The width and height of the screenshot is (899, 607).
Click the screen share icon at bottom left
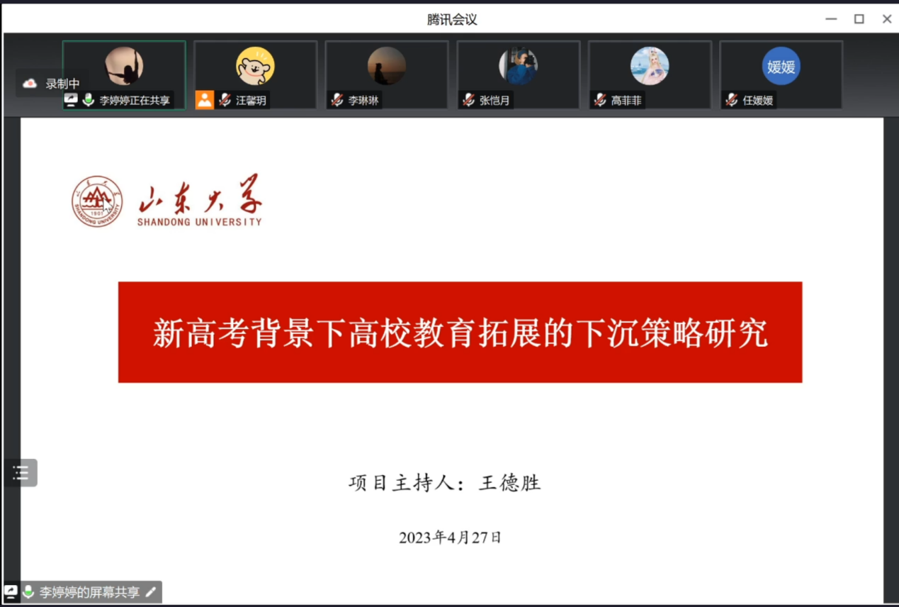11,591
